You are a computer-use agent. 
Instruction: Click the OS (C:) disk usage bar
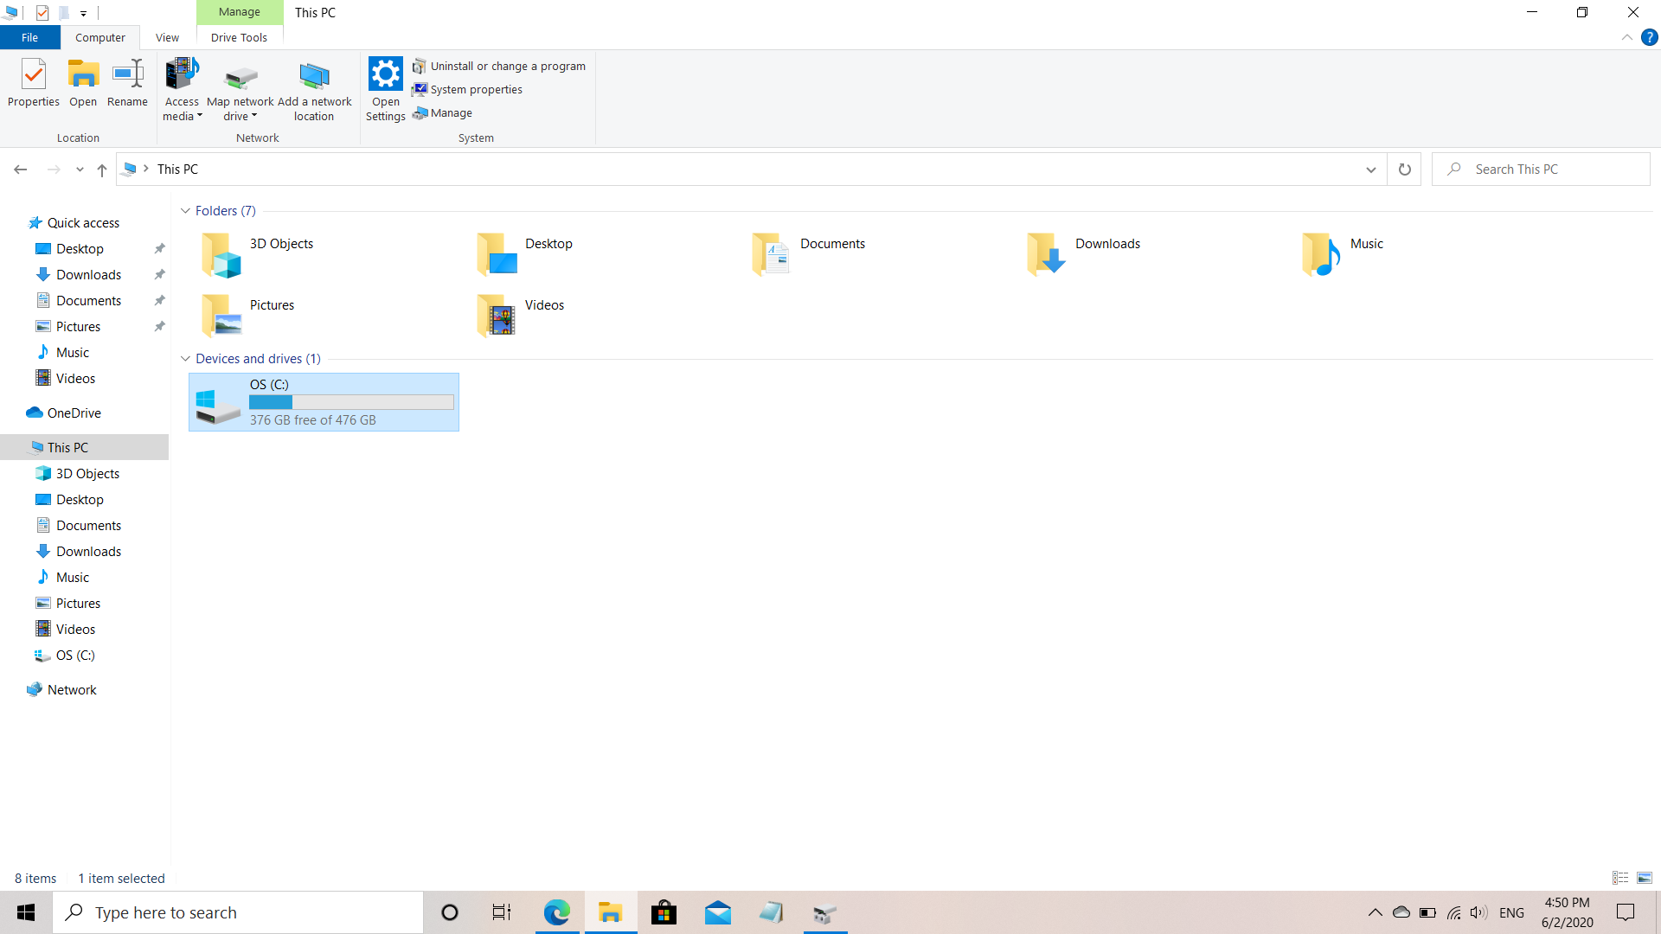point(351,401)
